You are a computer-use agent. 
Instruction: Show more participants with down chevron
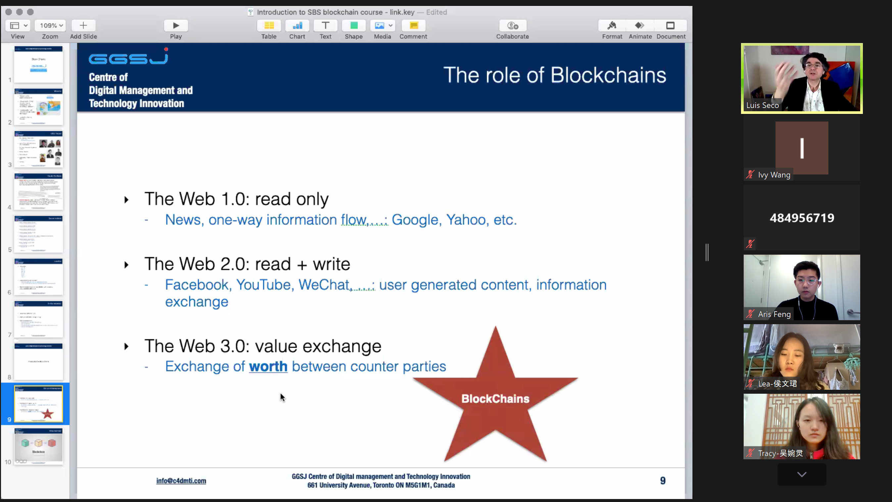[x=801, y=474]
